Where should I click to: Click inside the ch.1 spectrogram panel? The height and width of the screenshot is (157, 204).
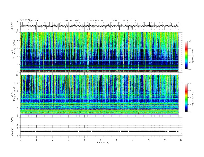[99, 52]
